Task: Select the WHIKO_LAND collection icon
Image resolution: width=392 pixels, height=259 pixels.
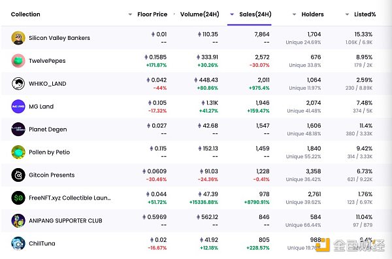Action: (18, 84)
